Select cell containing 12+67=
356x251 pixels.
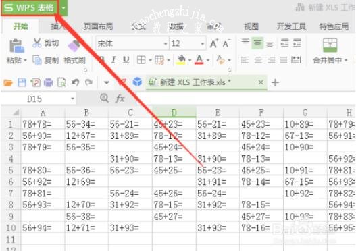86,136
